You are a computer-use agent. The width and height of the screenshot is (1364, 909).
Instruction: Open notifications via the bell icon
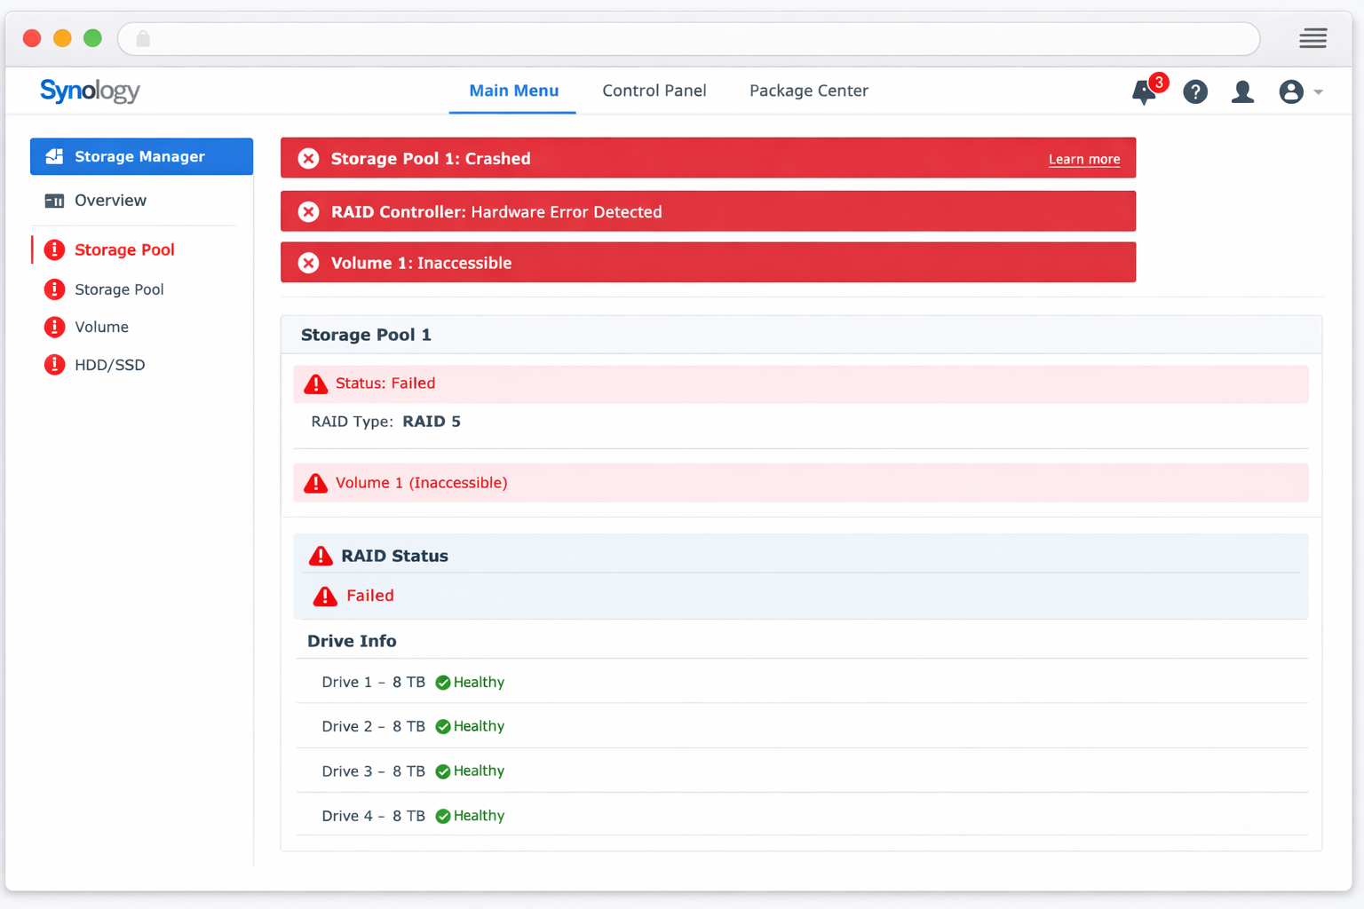(x=1144, y=91)
